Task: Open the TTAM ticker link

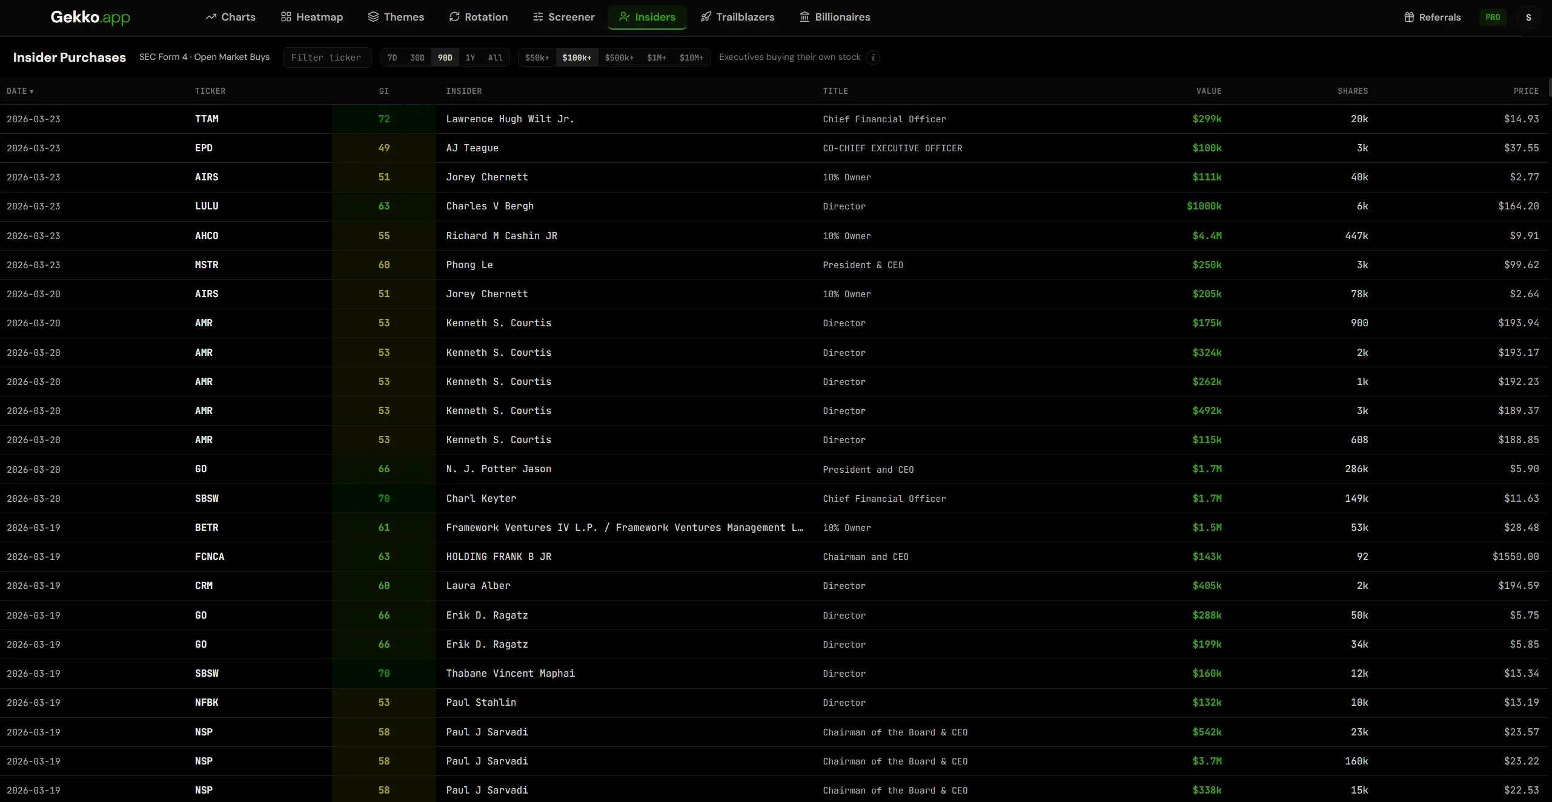Action: point(207,119)
